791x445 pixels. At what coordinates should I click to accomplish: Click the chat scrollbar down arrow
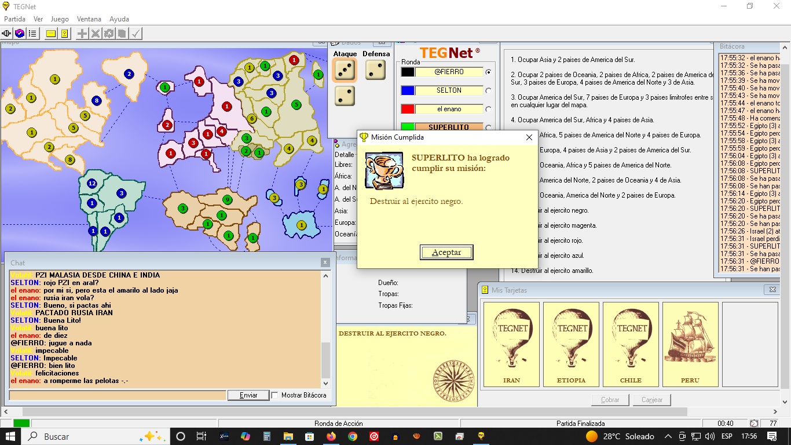coord(325,384)
